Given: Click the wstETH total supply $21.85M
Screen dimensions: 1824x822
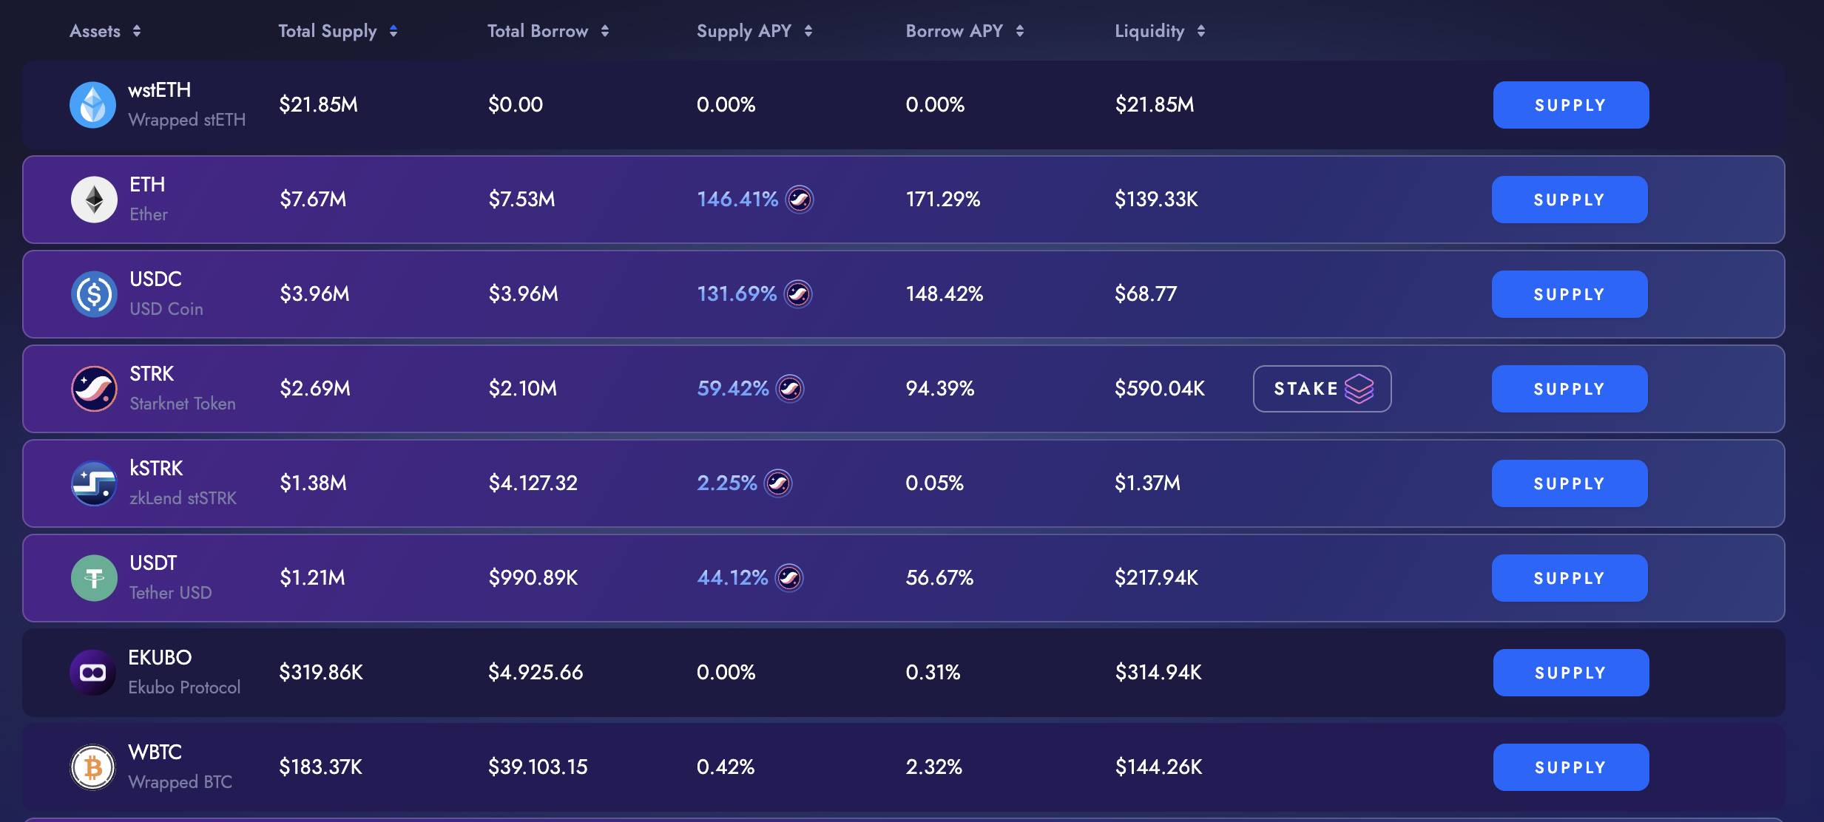Looking at the screenshot, I should (318, 105).
